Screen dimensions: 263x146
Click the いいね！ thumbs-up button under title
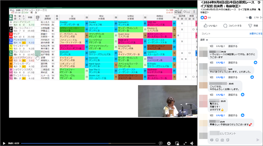210,26
